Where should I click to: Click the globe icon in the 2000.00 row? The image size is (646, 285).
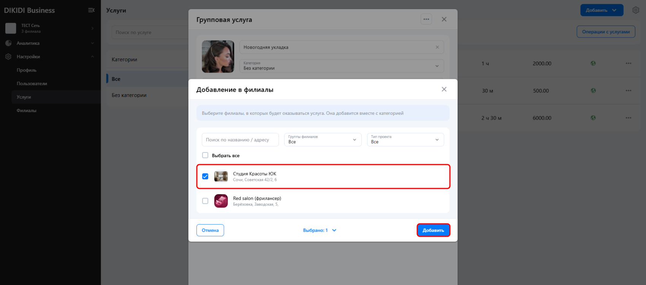(x=593, y=63)
